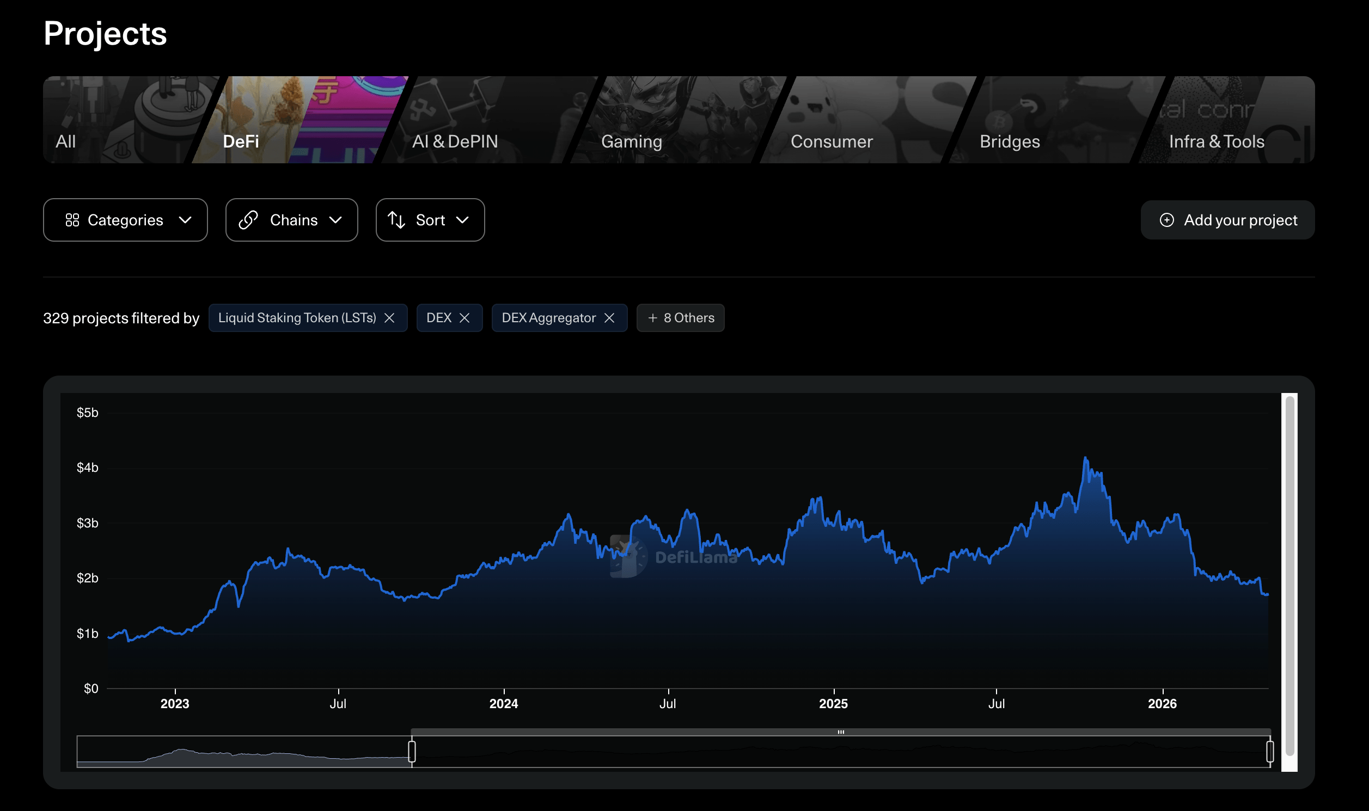Select the Gaming category tab
Screen dimensions: 1369x811
point(632,142)
